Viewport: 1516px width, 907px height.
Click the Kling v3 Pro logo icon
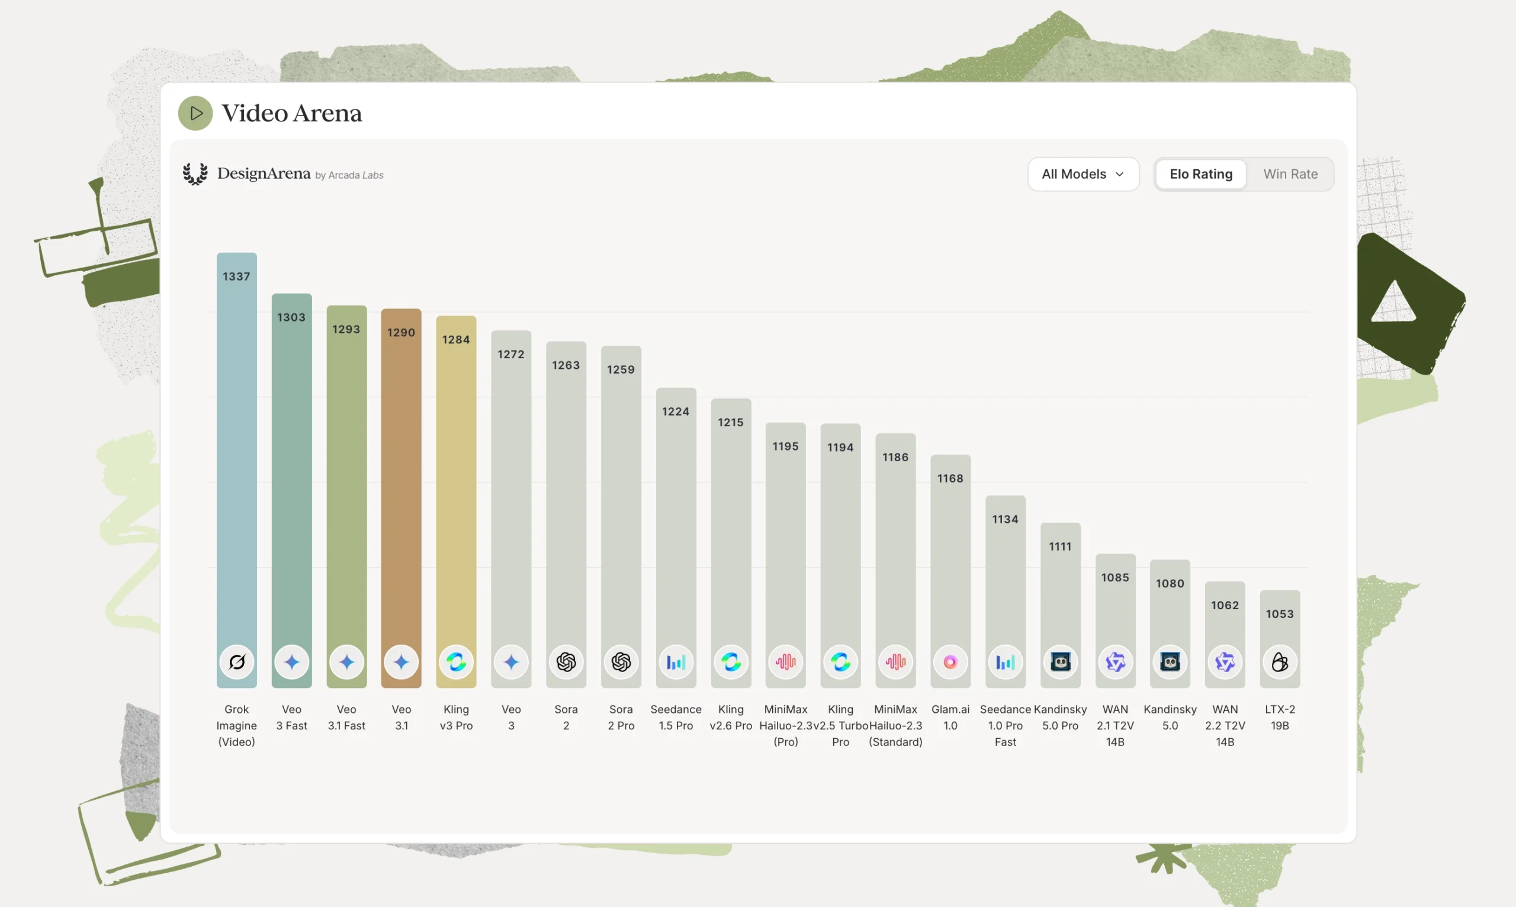point(456,662)
